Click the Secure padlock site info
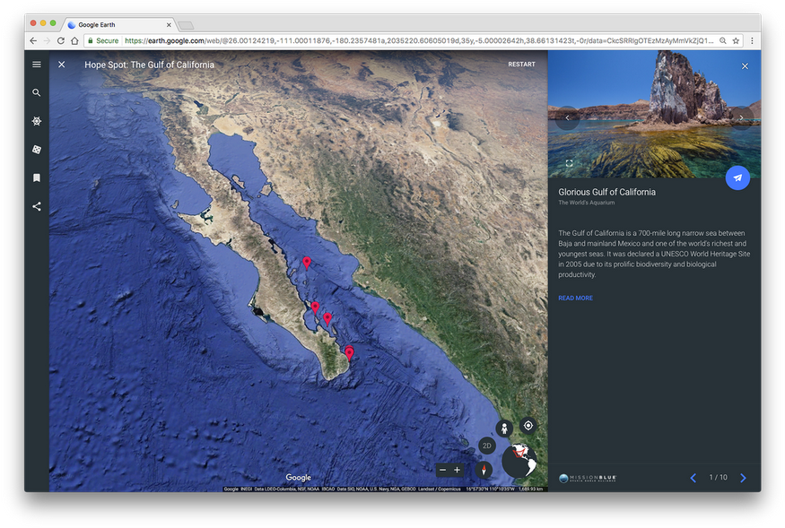This screenshot has width=785, height=528. click(103, 40)
